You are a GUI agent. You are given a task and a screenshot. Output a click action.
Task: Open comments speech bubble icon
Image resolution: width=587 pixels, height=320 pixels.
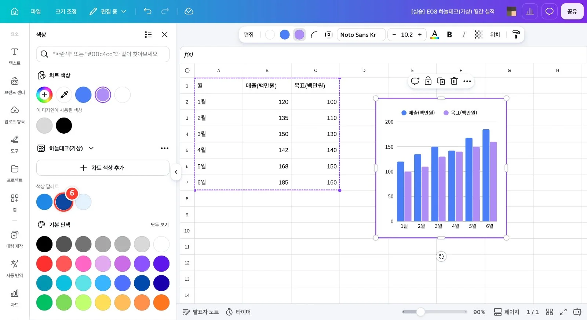pyautogui.click(x=549, y=11)
